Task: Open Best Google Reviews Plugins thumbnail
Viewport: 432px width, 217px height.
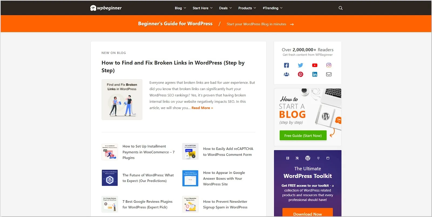Action: (110, 204)
